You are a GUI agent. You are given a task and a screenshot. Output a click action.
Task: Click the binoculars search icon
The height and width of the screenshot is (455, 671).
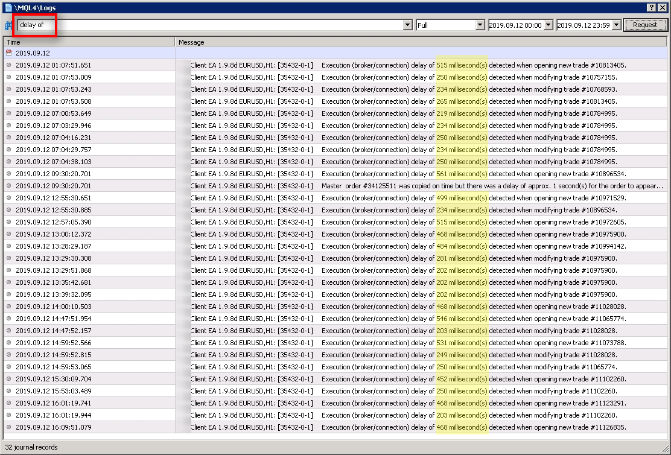tap(8, 25)
